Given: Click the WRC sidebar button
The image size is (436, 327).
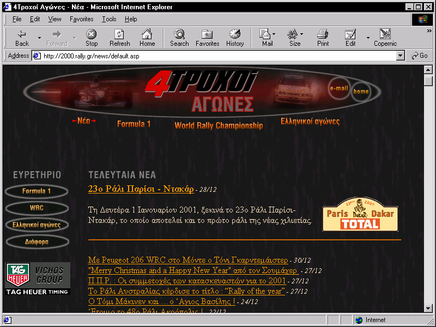Looking at the screenshot, I should tap(37, 208).
